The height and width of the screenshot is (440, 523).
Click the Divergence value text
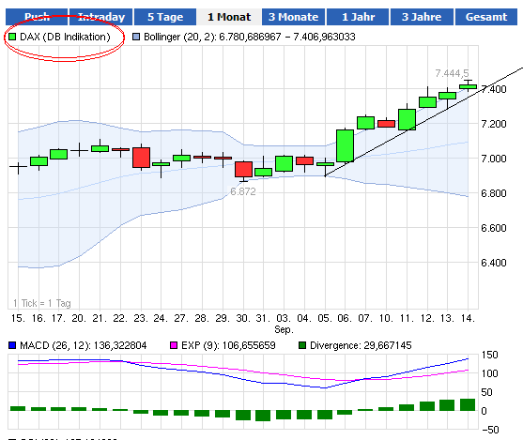pyautogui.click(x=361, y=345)
